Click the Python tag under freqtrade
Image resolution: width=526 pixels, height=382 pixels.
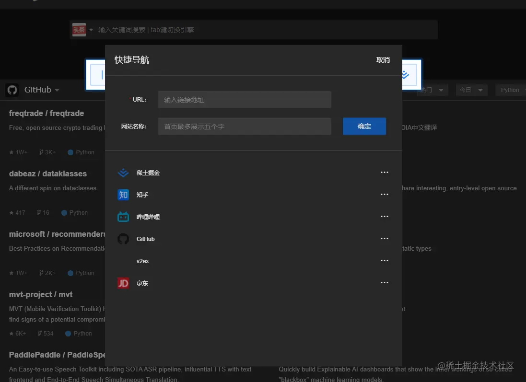point(81,152)
